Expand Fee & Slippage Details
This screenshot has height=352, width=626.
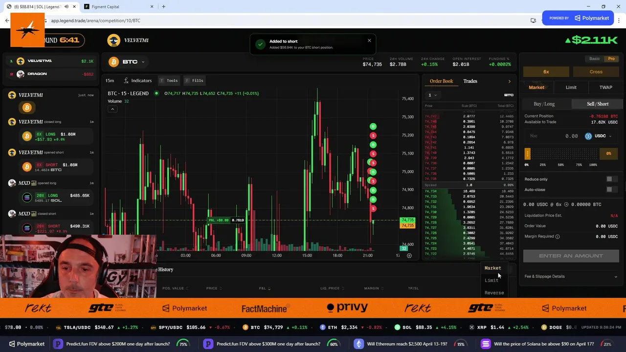point(571,276)
